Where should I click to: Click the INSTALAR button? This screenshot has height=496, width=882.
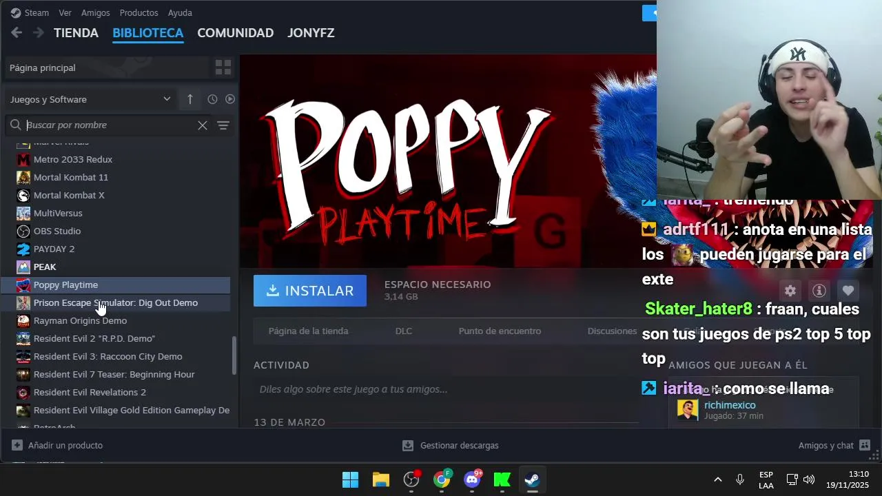pyautogui.click(x=310, y=291)
